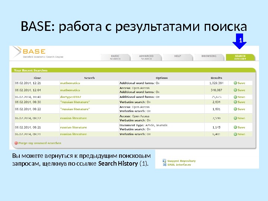Save the doctype:0107 search via plus icon

coord(235,97)
